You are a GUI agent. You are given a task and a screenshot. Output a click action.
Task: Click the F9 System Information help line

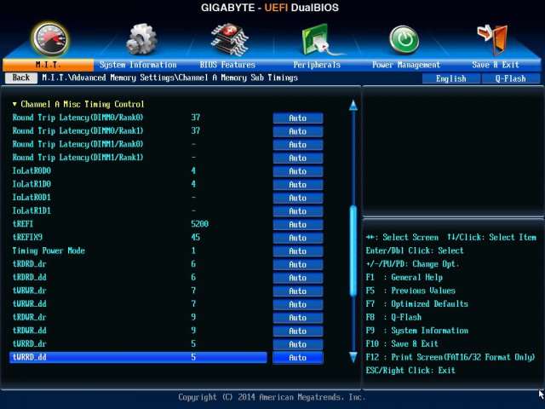(x=417, y=331)
